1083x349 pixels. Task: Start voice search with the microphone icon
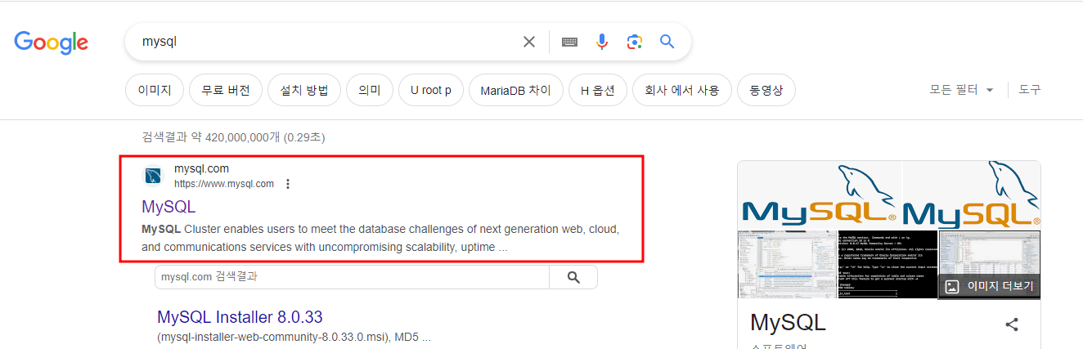[602, 42]
